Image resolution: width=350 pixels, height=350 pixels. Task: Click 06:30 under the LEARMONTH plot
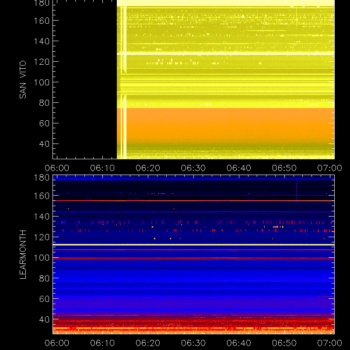click(193, 343)
